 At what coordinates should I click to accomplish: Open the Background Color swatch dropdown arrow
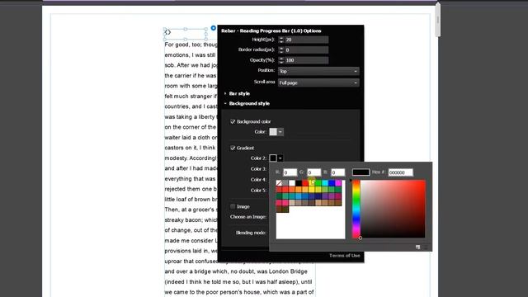tap(280, 132)
